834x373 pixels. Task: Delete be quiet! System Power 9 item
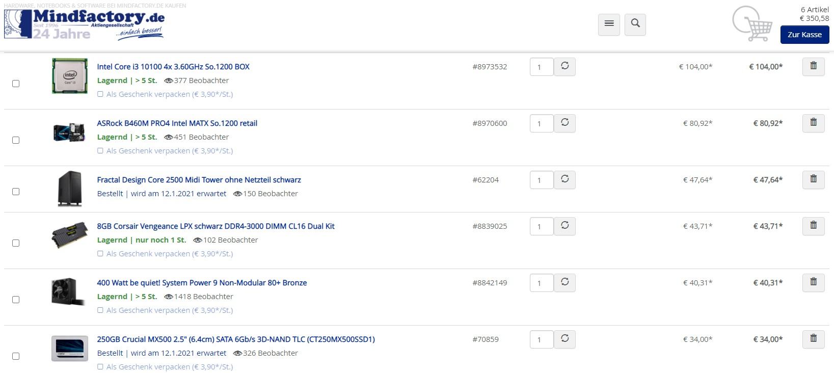click(x=813, y=282)
